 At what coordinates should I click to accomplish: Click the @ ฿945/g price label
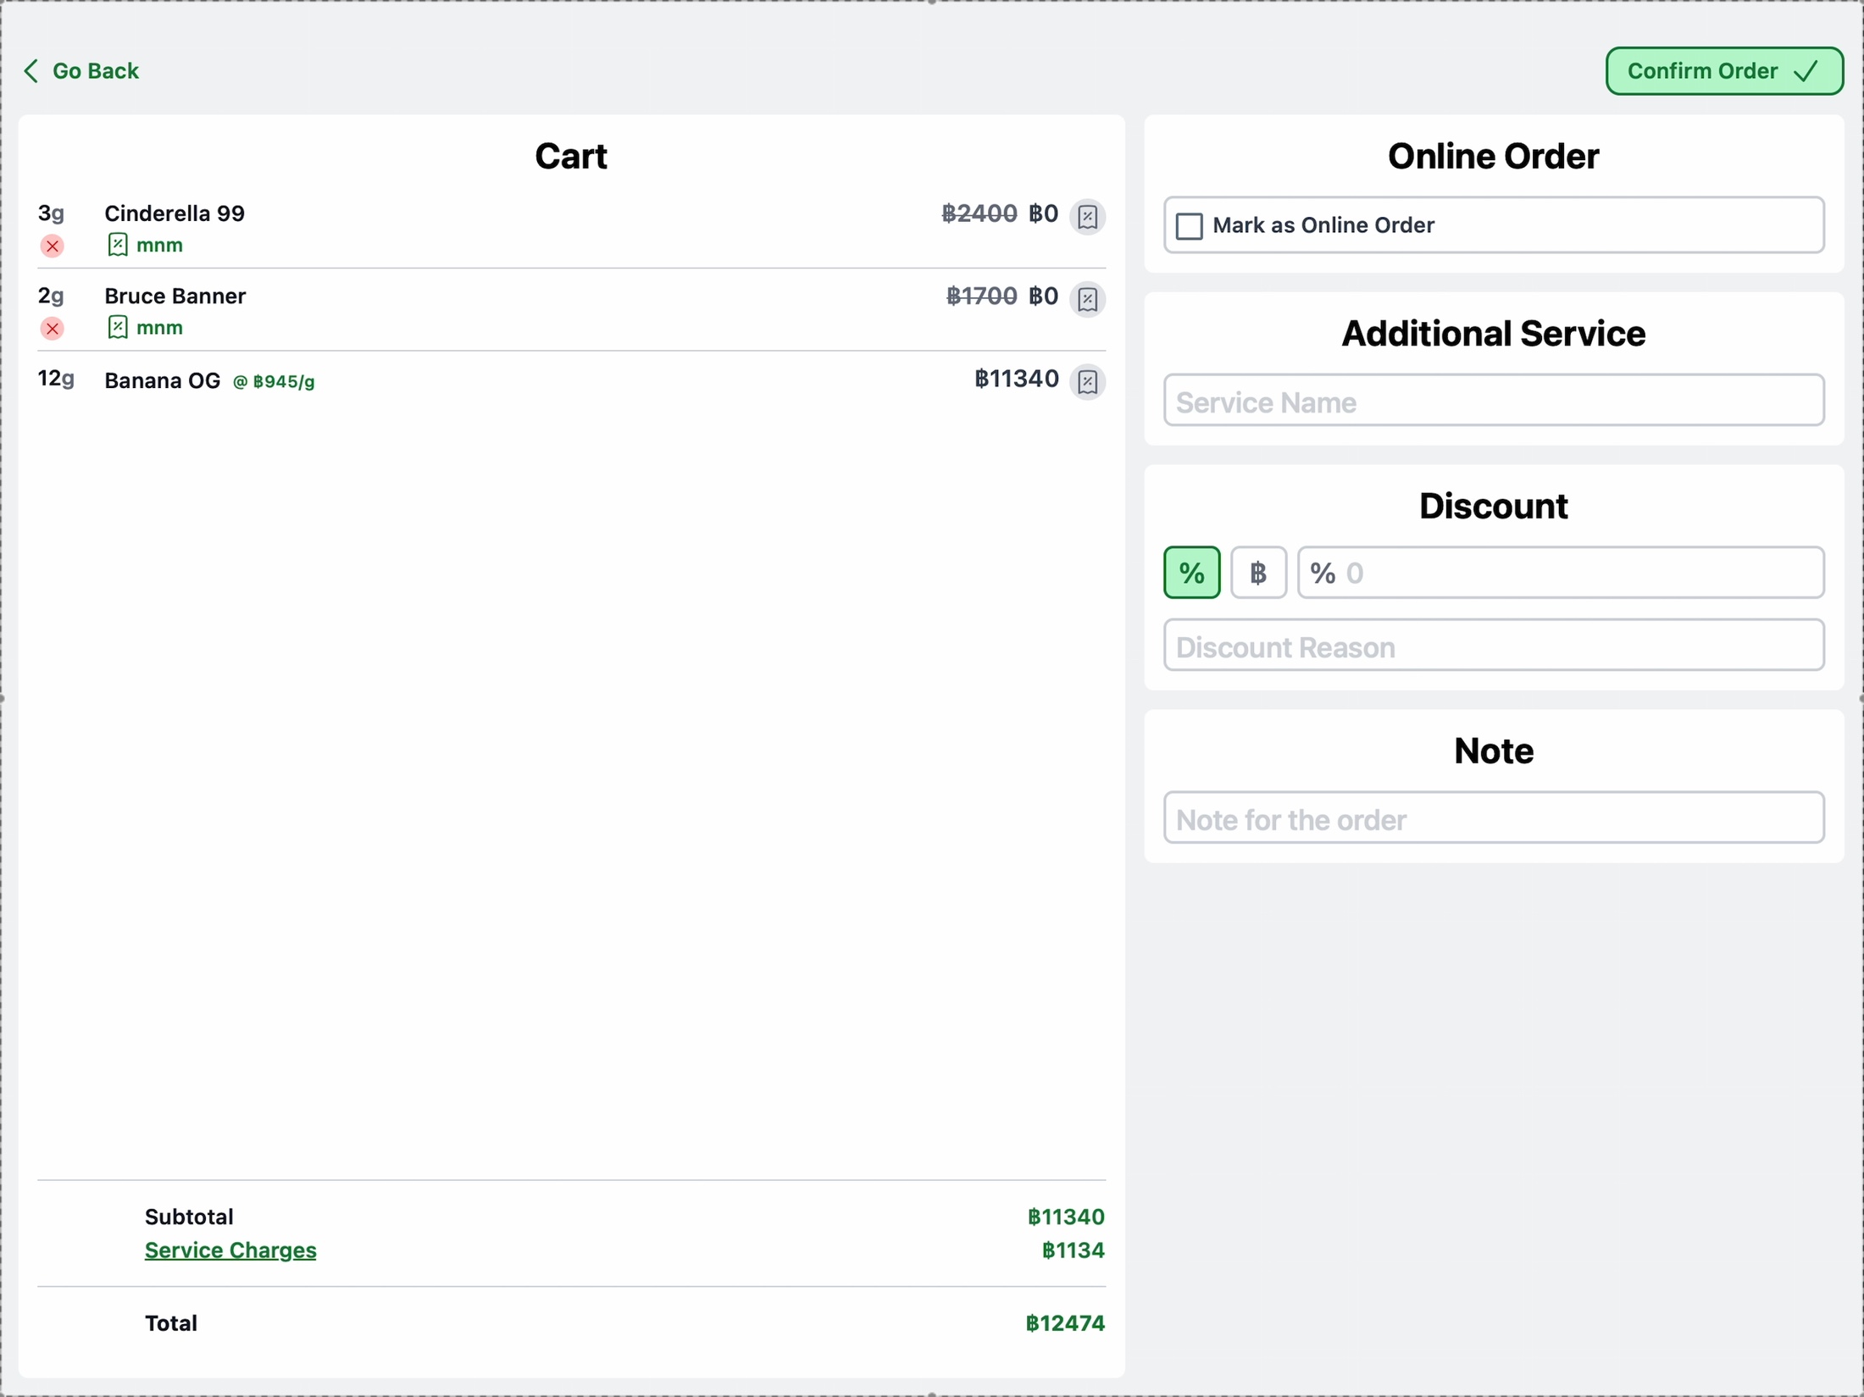pos(274,382)
